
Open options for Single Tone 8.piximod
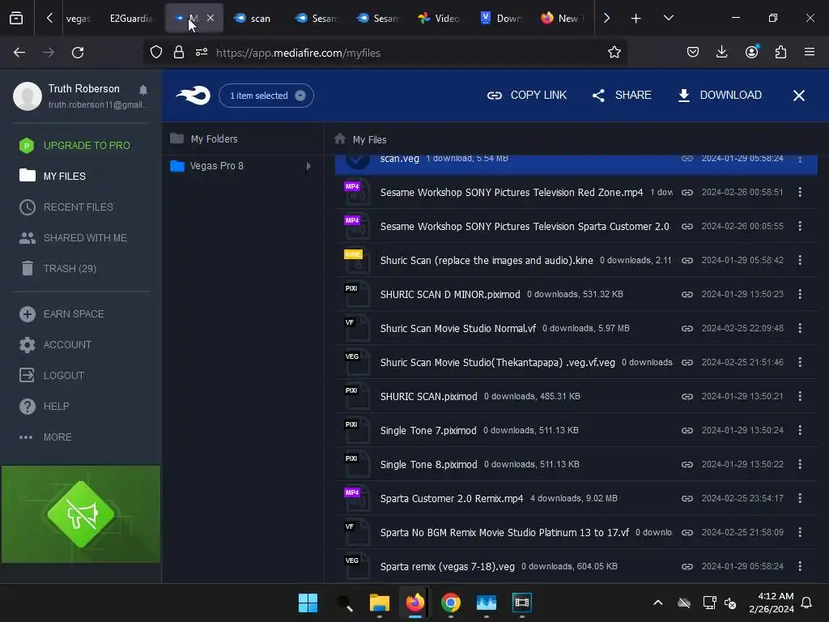point(800,464)
